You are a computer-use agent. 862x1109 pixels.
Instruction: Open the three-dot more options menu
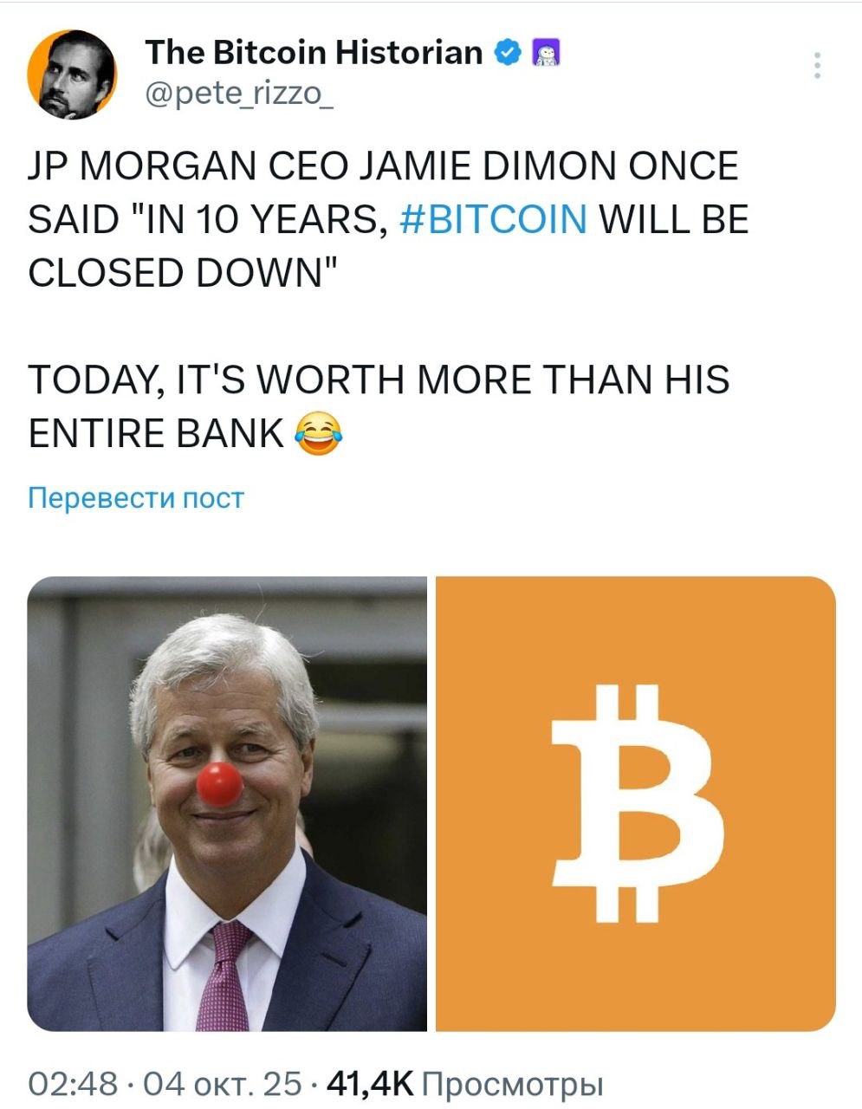point(817,66)
